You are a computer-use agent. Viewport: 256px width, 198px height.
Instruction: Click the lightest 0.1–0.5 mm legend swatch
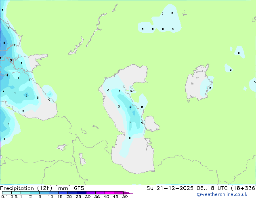tap(7, 193)
